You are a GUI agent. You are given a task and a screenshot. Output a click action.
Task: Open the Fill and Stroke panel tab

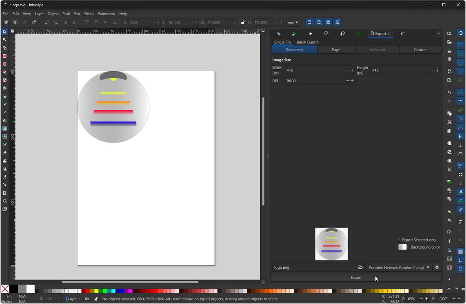point(326,34)
